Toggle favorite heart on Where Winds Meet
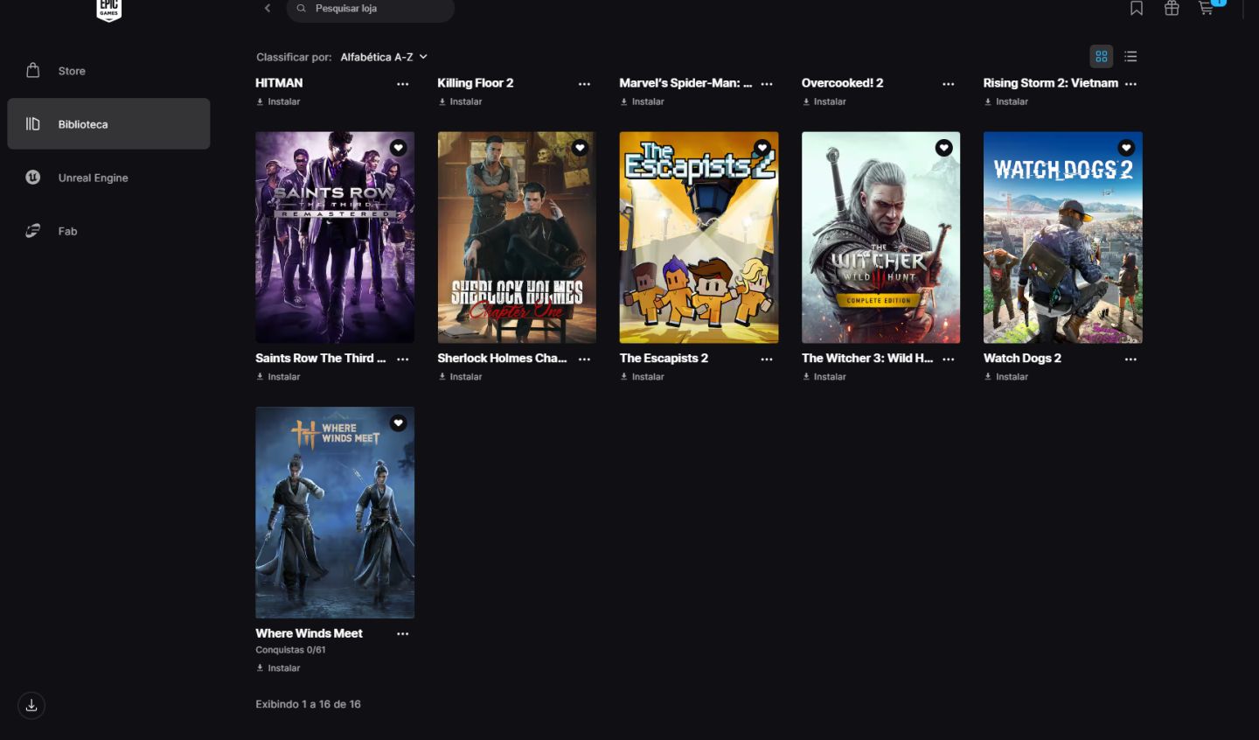Viewport: 1259px width, 740px height. click(x=398, y=423)
